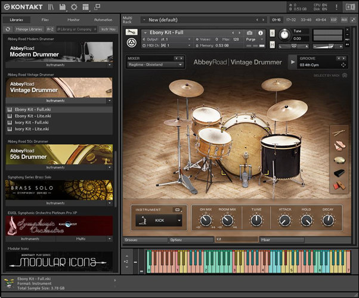This screenshot has width=359, height=298.
Task: Click the save disk icon in header
Action: pyautogui.click(x=63, y=7)
